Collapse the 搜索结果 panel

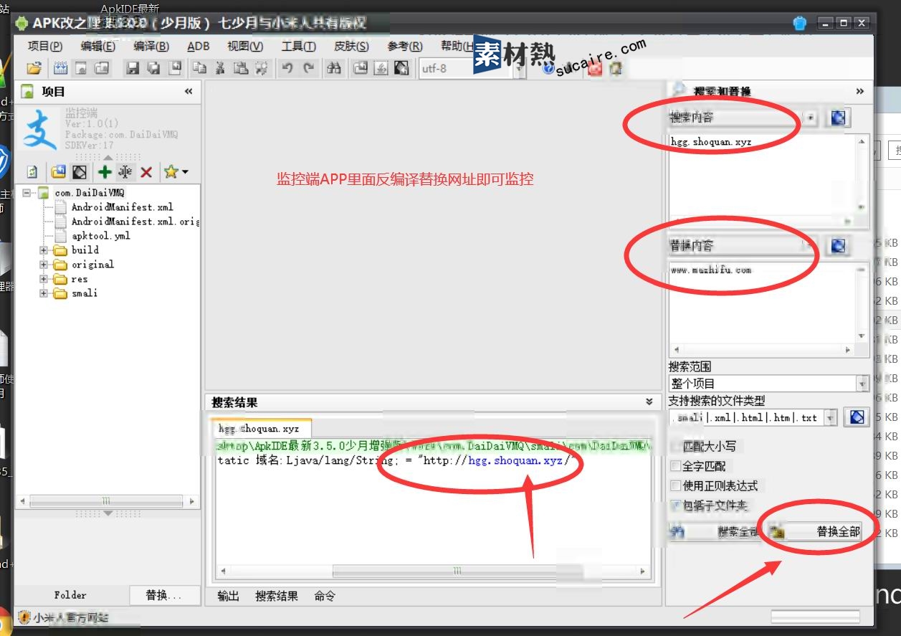click(x=649, y=402)
